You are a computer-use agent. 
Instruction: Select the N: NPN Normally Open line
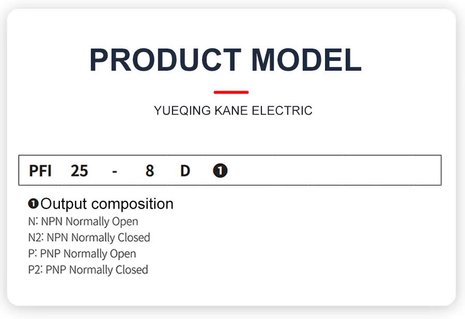[x=83, y=222]
